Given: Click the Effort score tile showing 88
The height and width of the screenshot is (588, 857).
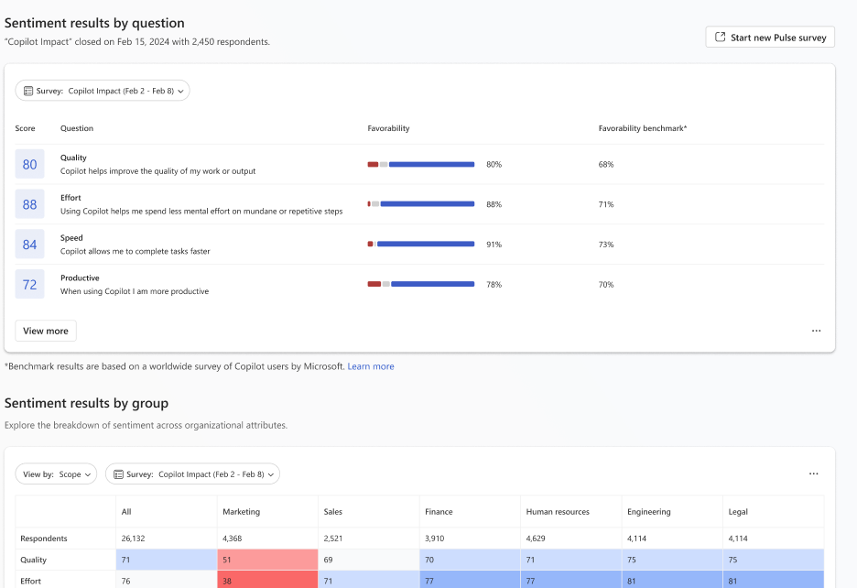Looking at the screenshot, I should 29,204.
